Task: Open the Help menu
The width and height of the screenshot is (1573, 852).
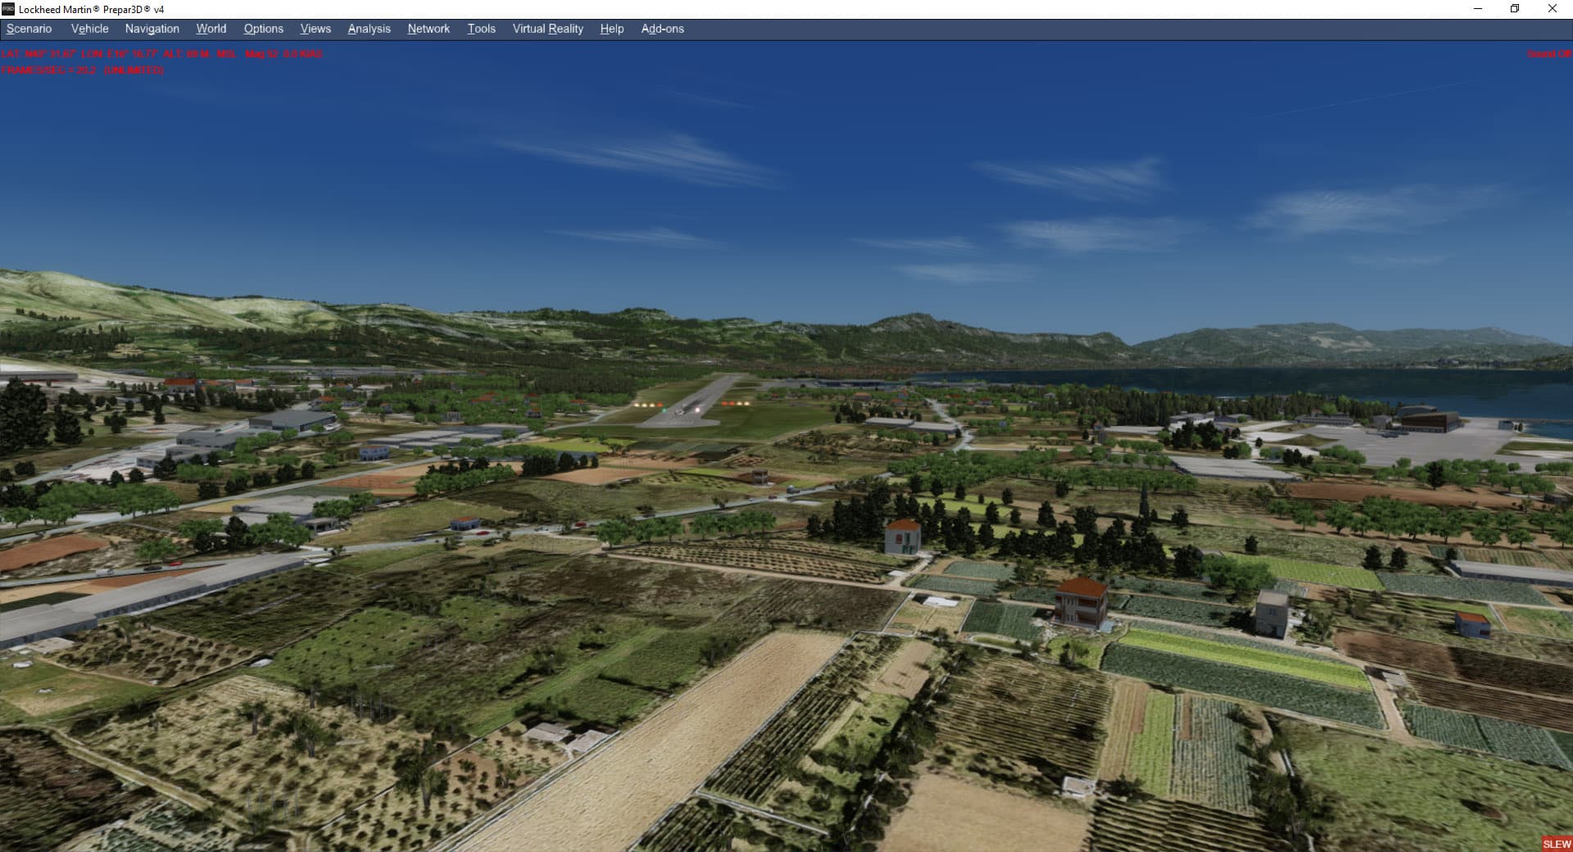Action: click(611, 29)
